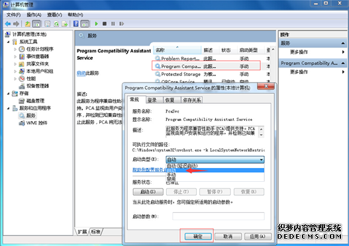Click the Restart service toolbar icon

pyautogui.click(x=122, y=24)
